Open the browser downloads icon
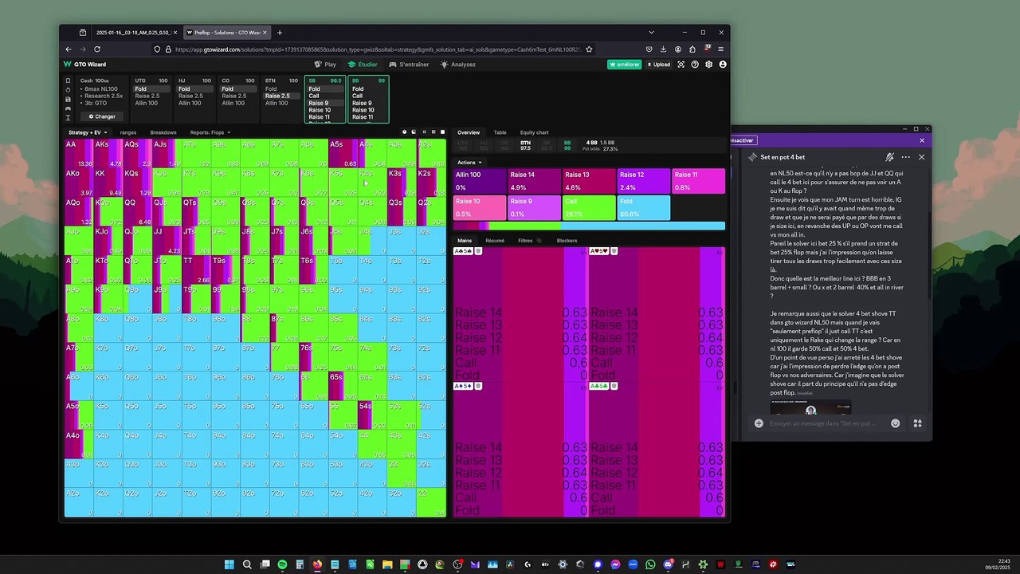The width and height of the screenshot is (1020, 574). [663, 49]
